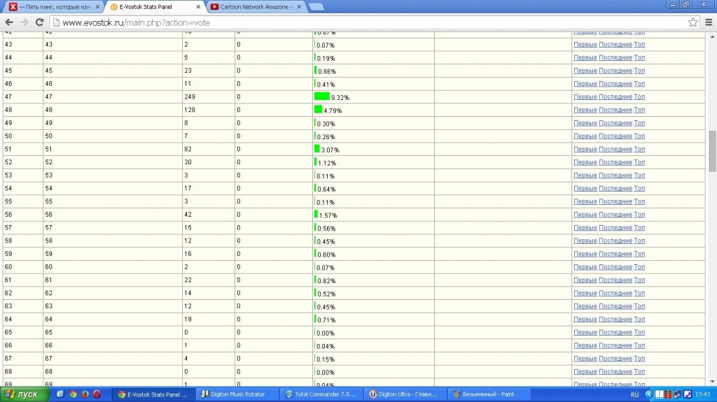Open the Первые link in row 47
The width and height of the screenshot is (717, 402).
coord(585,97)
